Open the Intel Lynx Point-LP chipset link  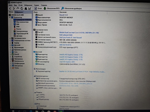point(71,38)
